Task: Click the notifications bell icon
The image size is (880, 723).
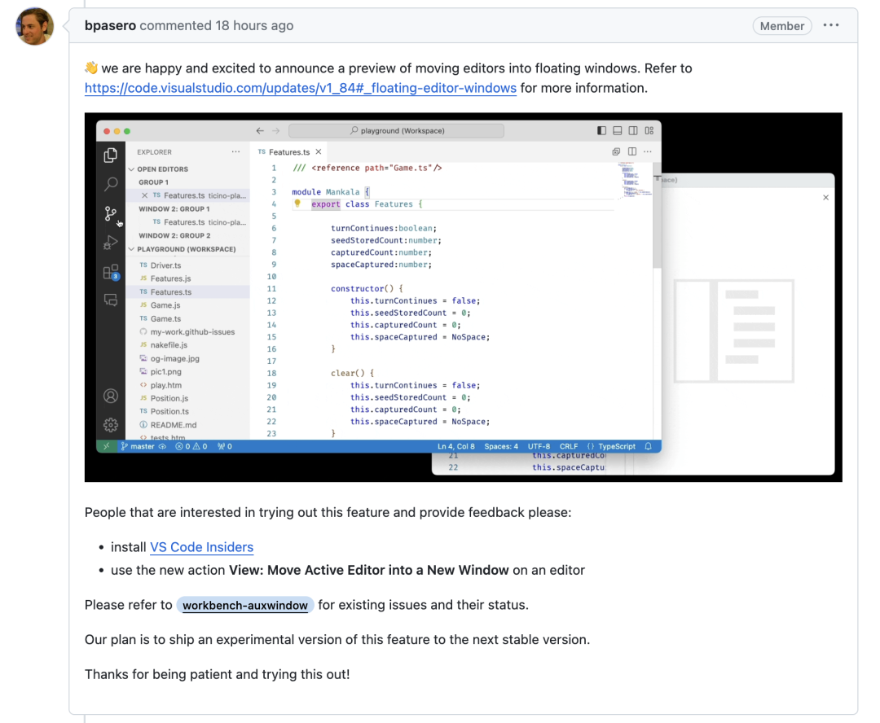Action: [649, 446]
